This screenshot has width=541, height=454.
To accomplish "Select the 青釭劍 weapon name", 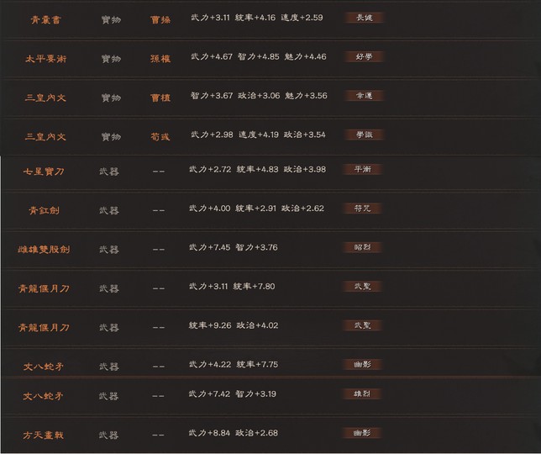I will [44, 210].
